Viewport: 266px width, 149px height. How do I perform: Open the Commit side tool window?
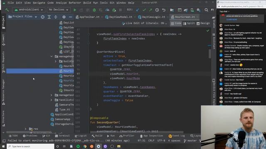(x=3, y=40)
